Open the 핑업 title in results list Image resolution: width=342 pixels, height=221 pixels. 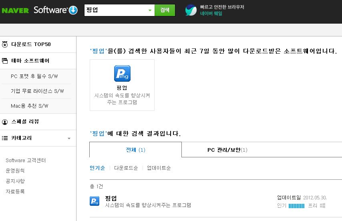[x=111, y=198]
